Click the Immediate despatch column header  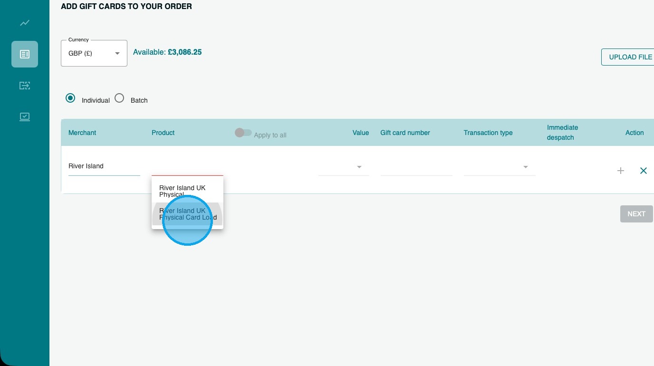coord(563,133)
